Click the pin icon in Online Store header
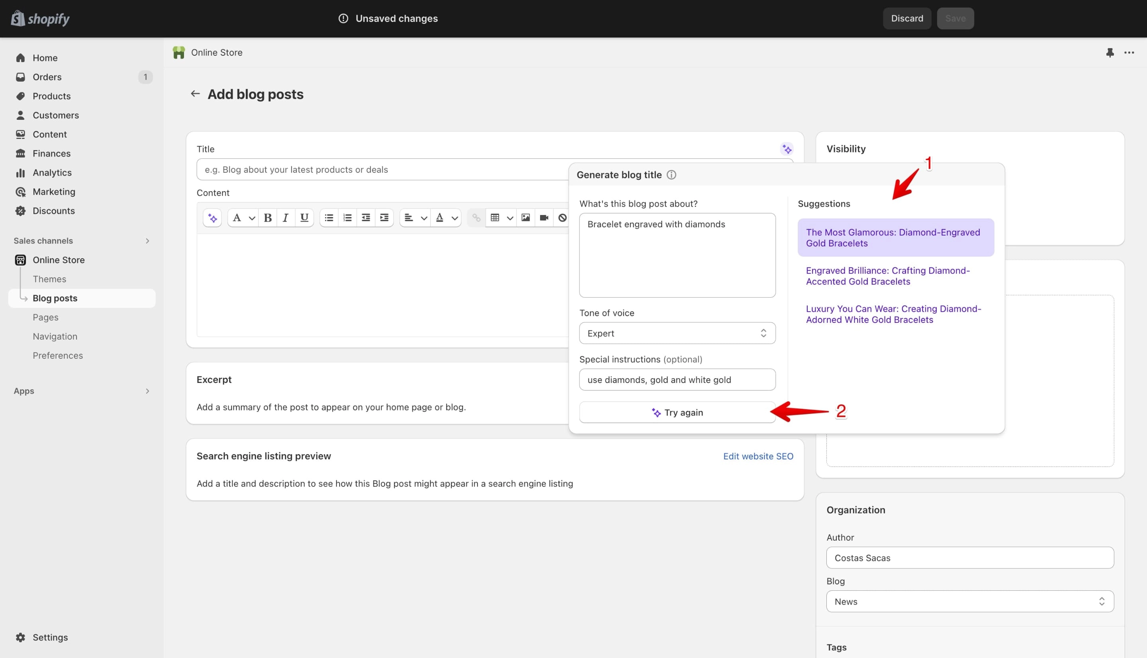This screenshot has height=658, width=1147. point(1110,53)
